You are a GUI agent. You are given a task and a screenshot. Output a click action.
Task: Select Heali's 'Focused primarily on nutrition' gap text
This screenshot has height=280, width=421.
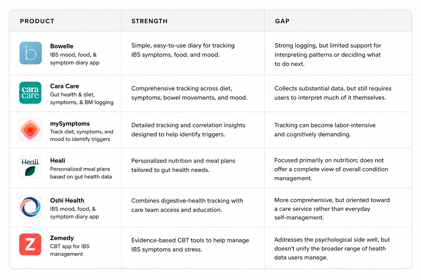click(x=331, y=169)
